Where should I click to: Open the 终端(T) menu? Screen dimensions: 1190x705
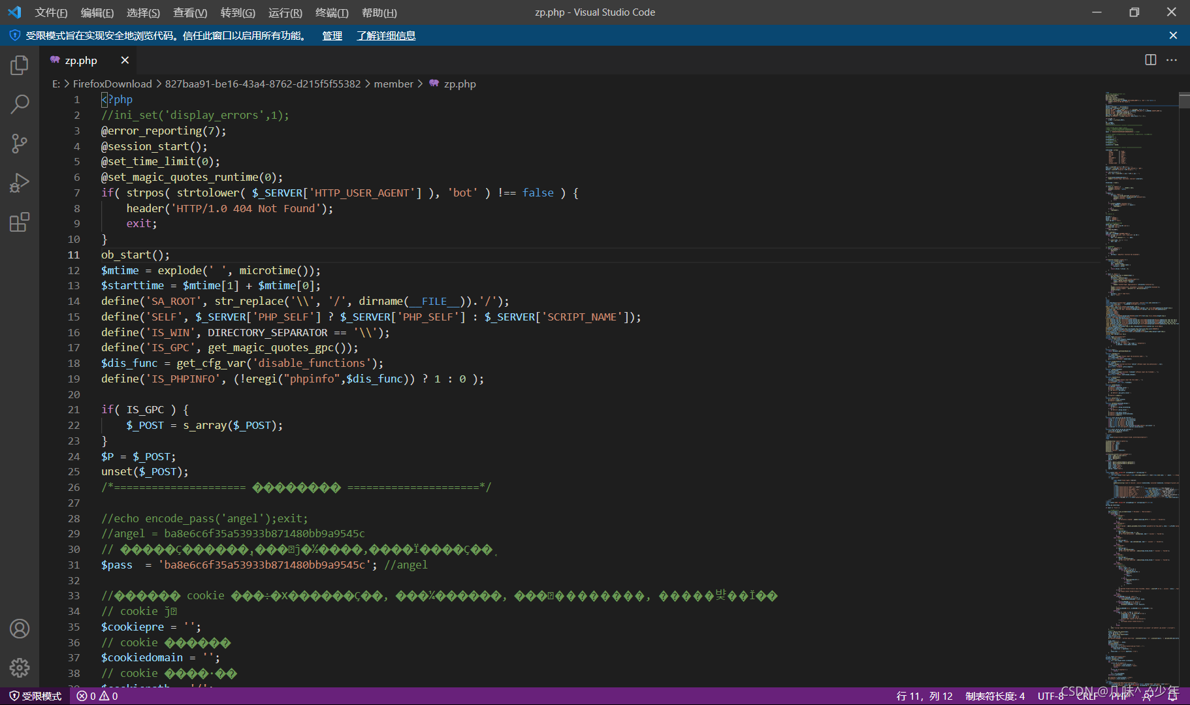coord(332,12)
